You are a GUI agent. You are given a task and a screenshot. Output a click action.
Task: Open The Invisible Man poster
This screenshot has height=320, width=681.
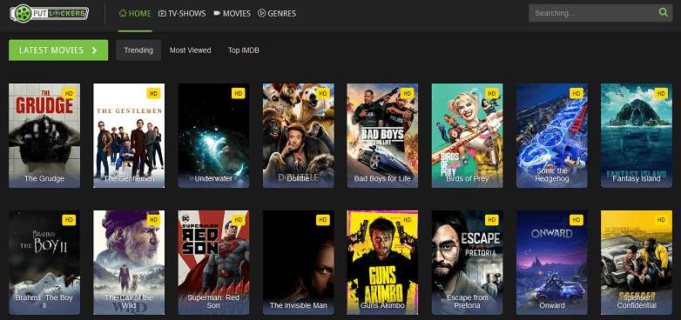tap(299, 263)
